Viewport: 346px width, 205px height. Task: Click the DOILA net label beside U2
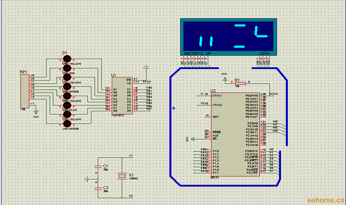click(274, 94)
